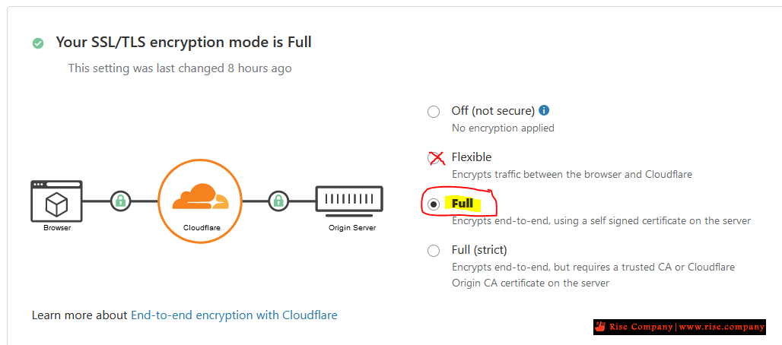Open End-to-end encryption with Cloudflare link

pyautogui.click(x=234, y=315)
